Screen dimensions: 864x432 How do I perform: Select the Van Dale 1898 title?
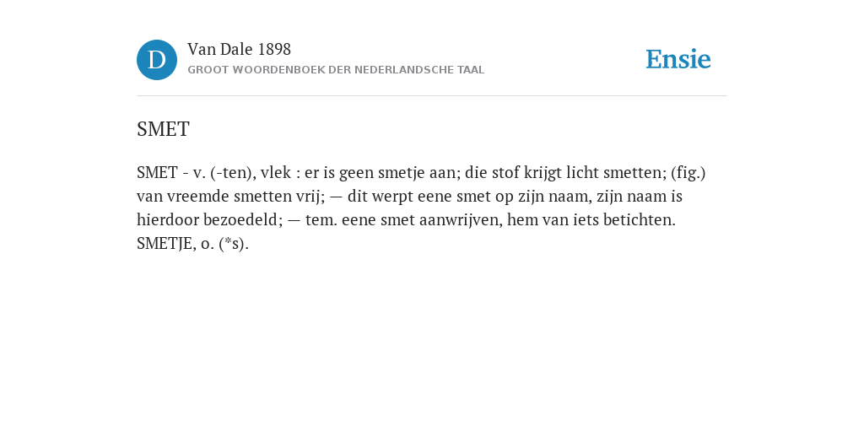point(239,50)
